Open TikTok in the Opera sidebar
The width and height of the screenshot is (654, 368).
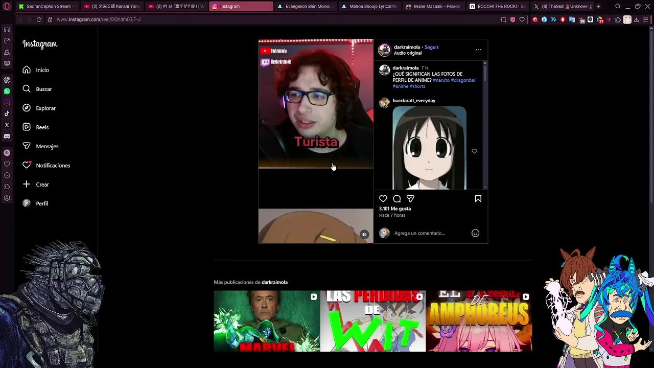point(7,114)
